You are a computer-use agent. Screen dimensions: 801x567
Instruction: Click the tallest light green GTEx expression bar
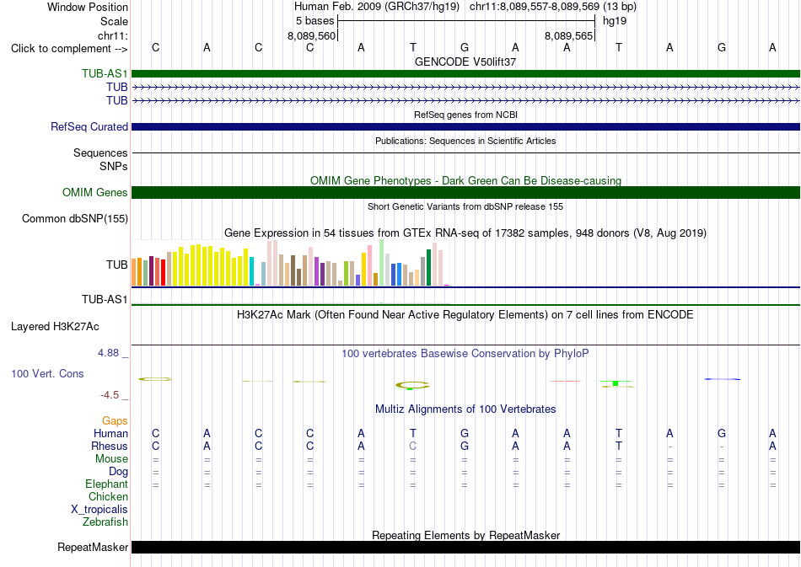click(382, 262)
